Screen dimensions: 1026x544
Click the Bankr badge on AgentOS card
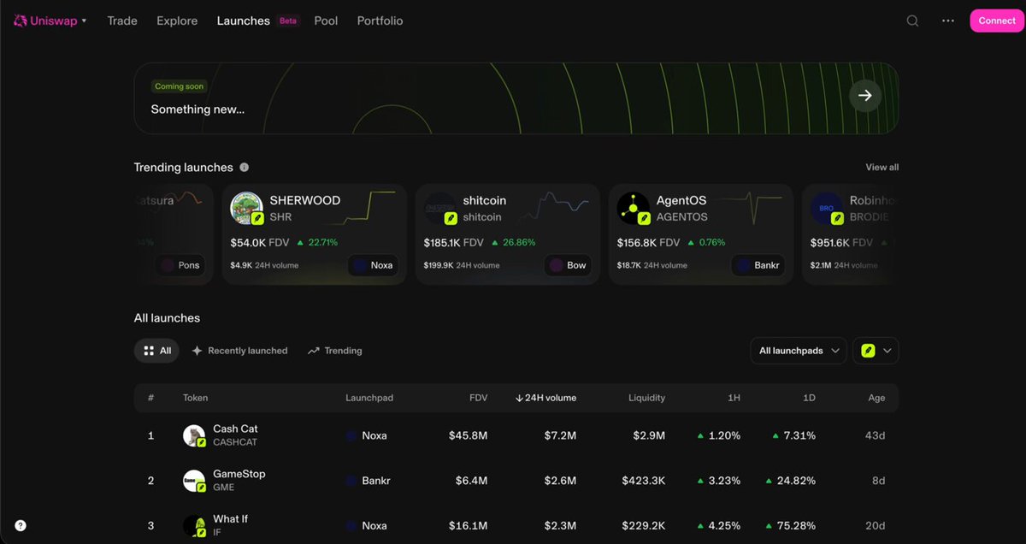click(758, 265)
